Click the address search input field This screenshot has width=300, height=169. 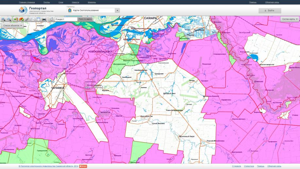click(x=66, y=19)
